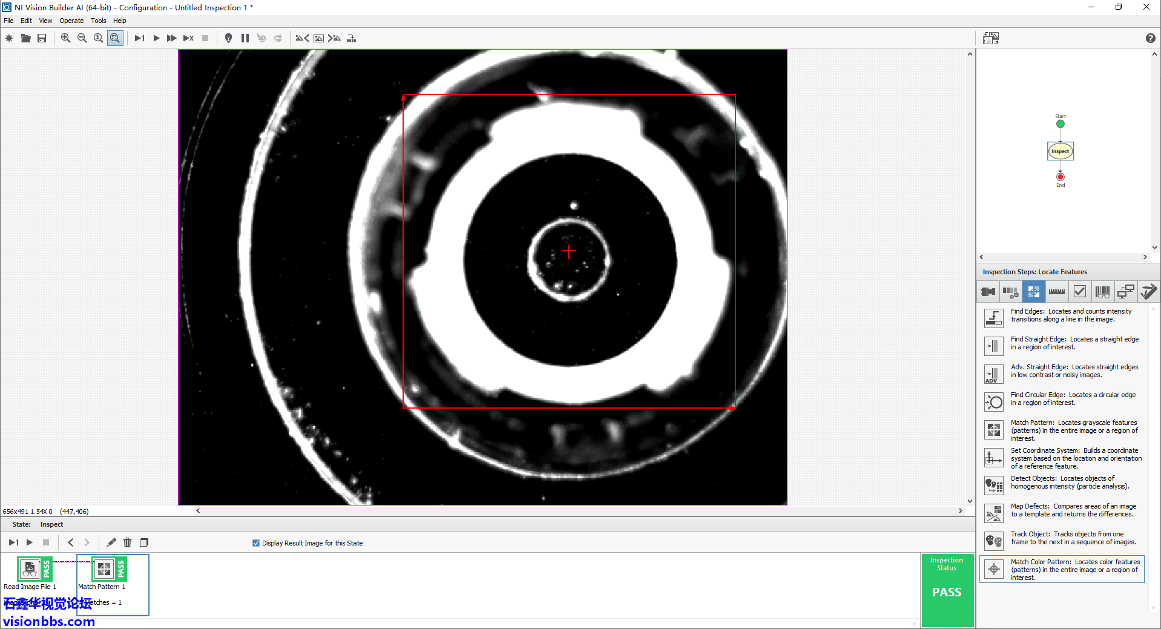Open the Acquire Images palette tab

coord(988,292)
